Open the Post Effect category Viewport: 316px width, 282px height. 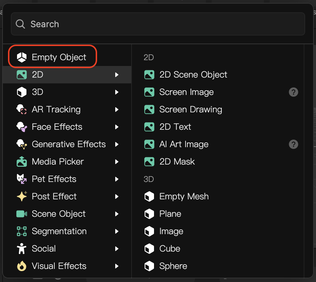pyautogui.click(x=67, y=196)
